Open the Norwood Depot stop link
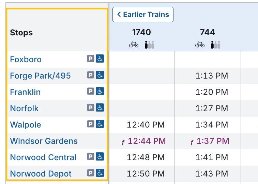 (41, 174)
